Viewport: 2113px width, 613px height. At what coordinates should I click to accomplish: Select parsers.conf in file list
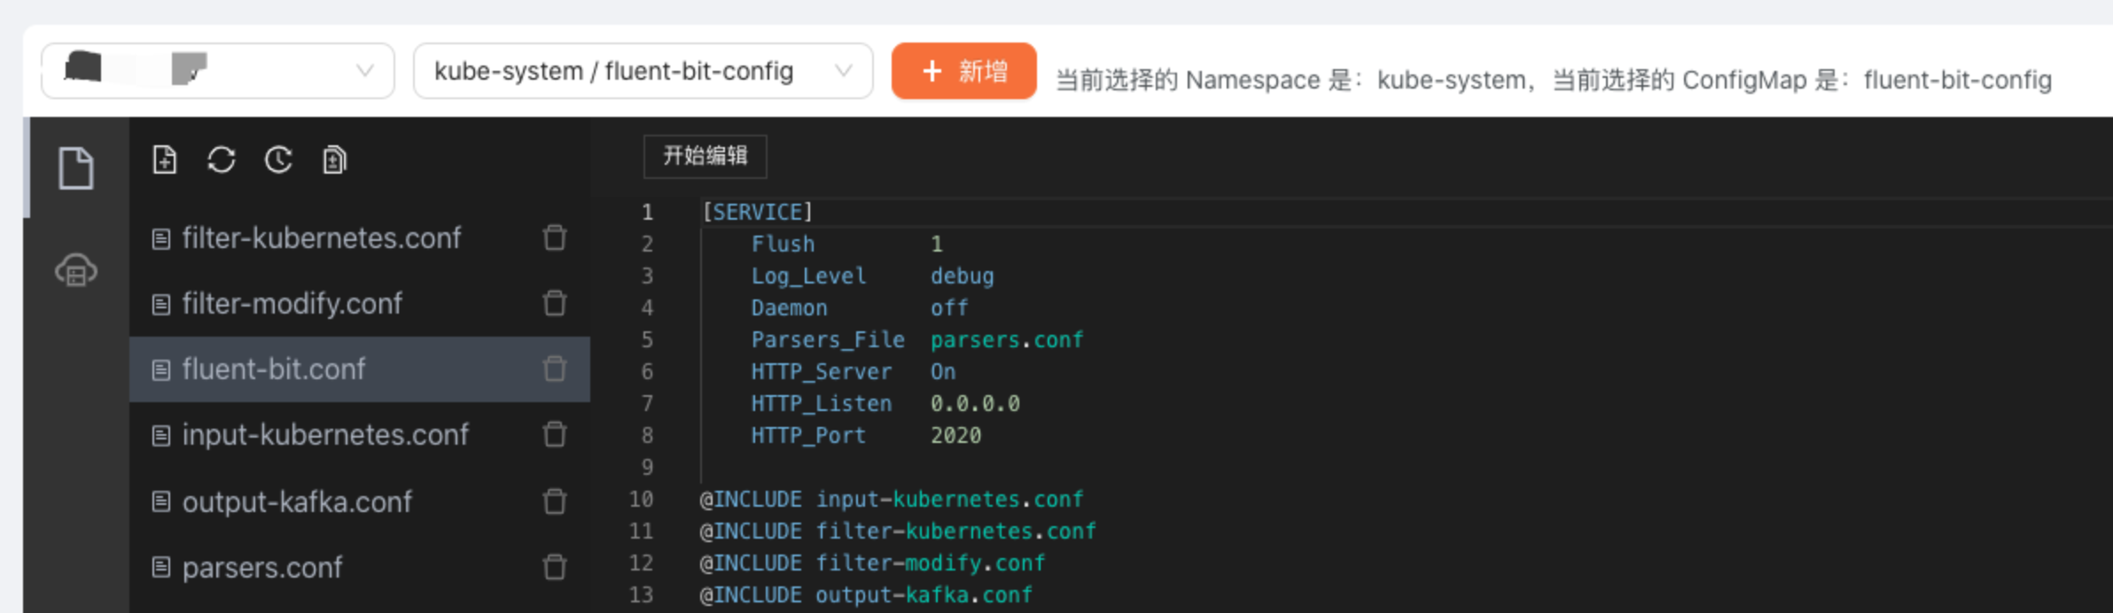coord(360,567)
